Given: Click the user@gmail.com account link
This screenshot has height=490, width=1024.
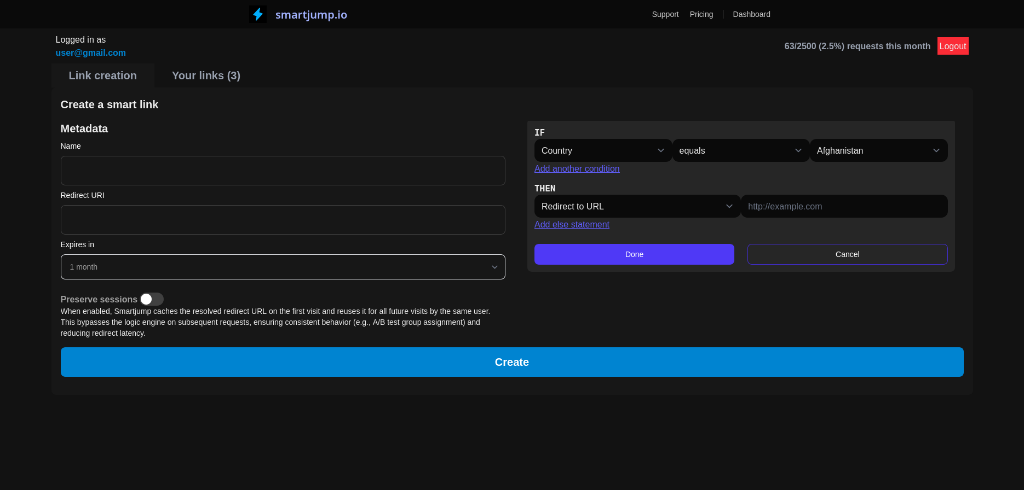Looking at the screenshot, I should tap(91, 52).
